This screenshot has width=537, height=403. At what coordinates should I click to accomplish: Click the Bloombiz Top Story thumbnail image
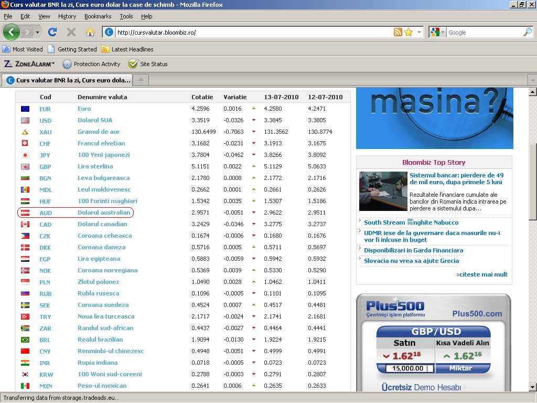tap(383, 192)
